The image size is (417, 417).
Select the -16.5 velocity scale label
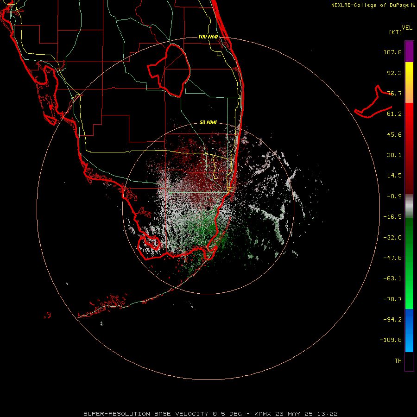point(392,217)
